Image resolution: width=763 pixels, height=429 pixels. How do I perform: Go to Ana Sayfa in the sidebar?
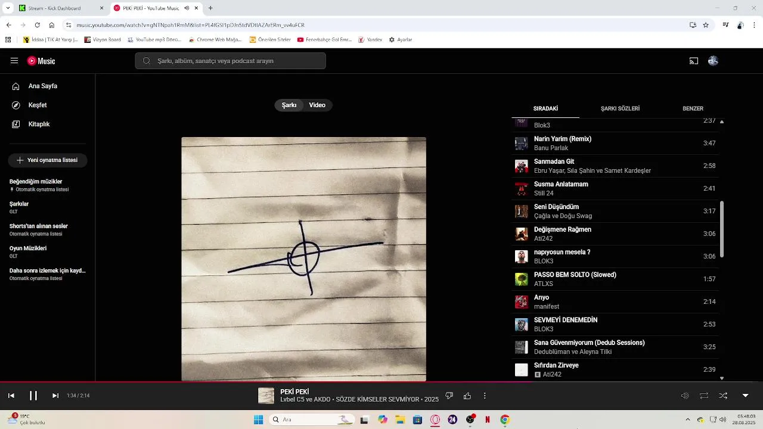[x=48, y=86]
